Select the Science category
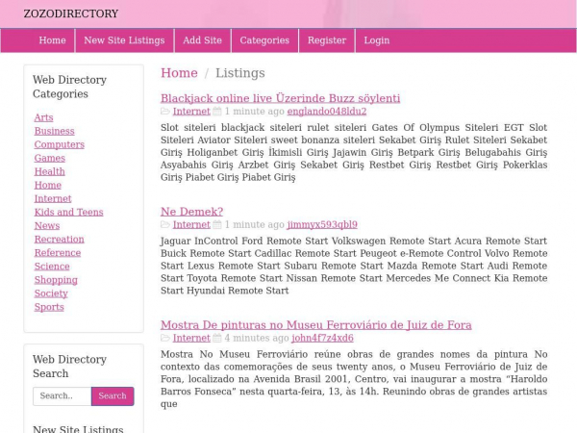 pyautogui.click(x=52, y=267)
